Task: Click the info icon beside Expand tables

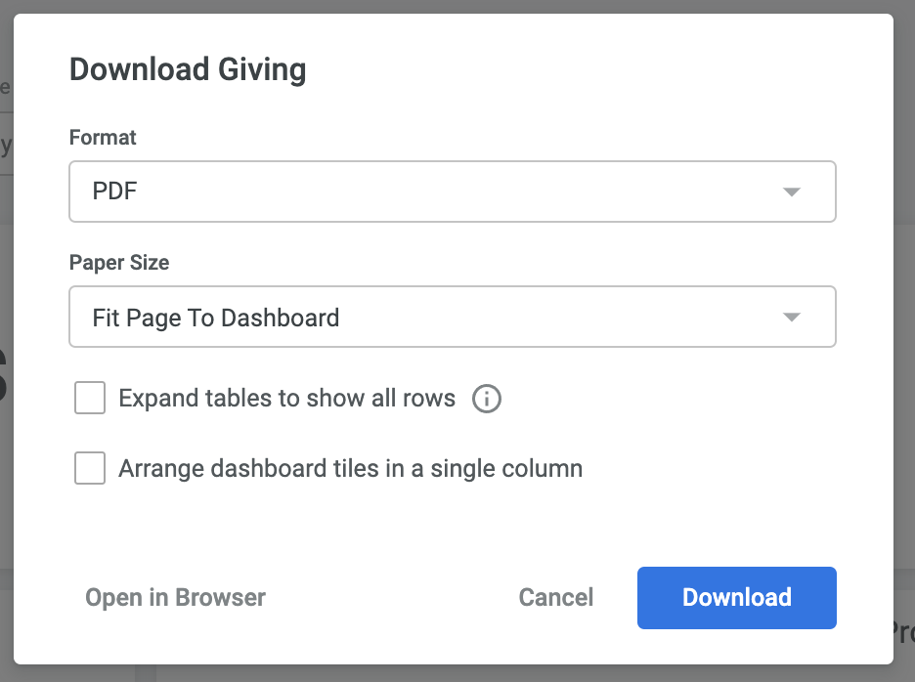Action: (487, 399)
